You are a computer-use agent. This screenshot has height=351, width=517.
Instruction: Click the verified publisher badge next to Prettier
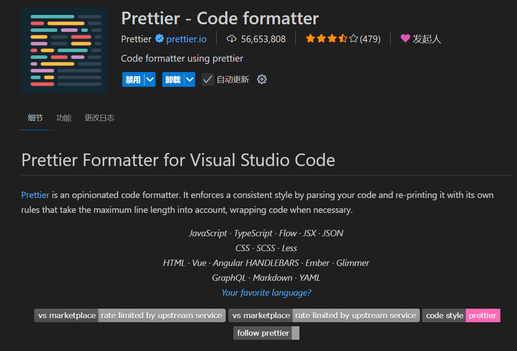click(x=159, y=39)
